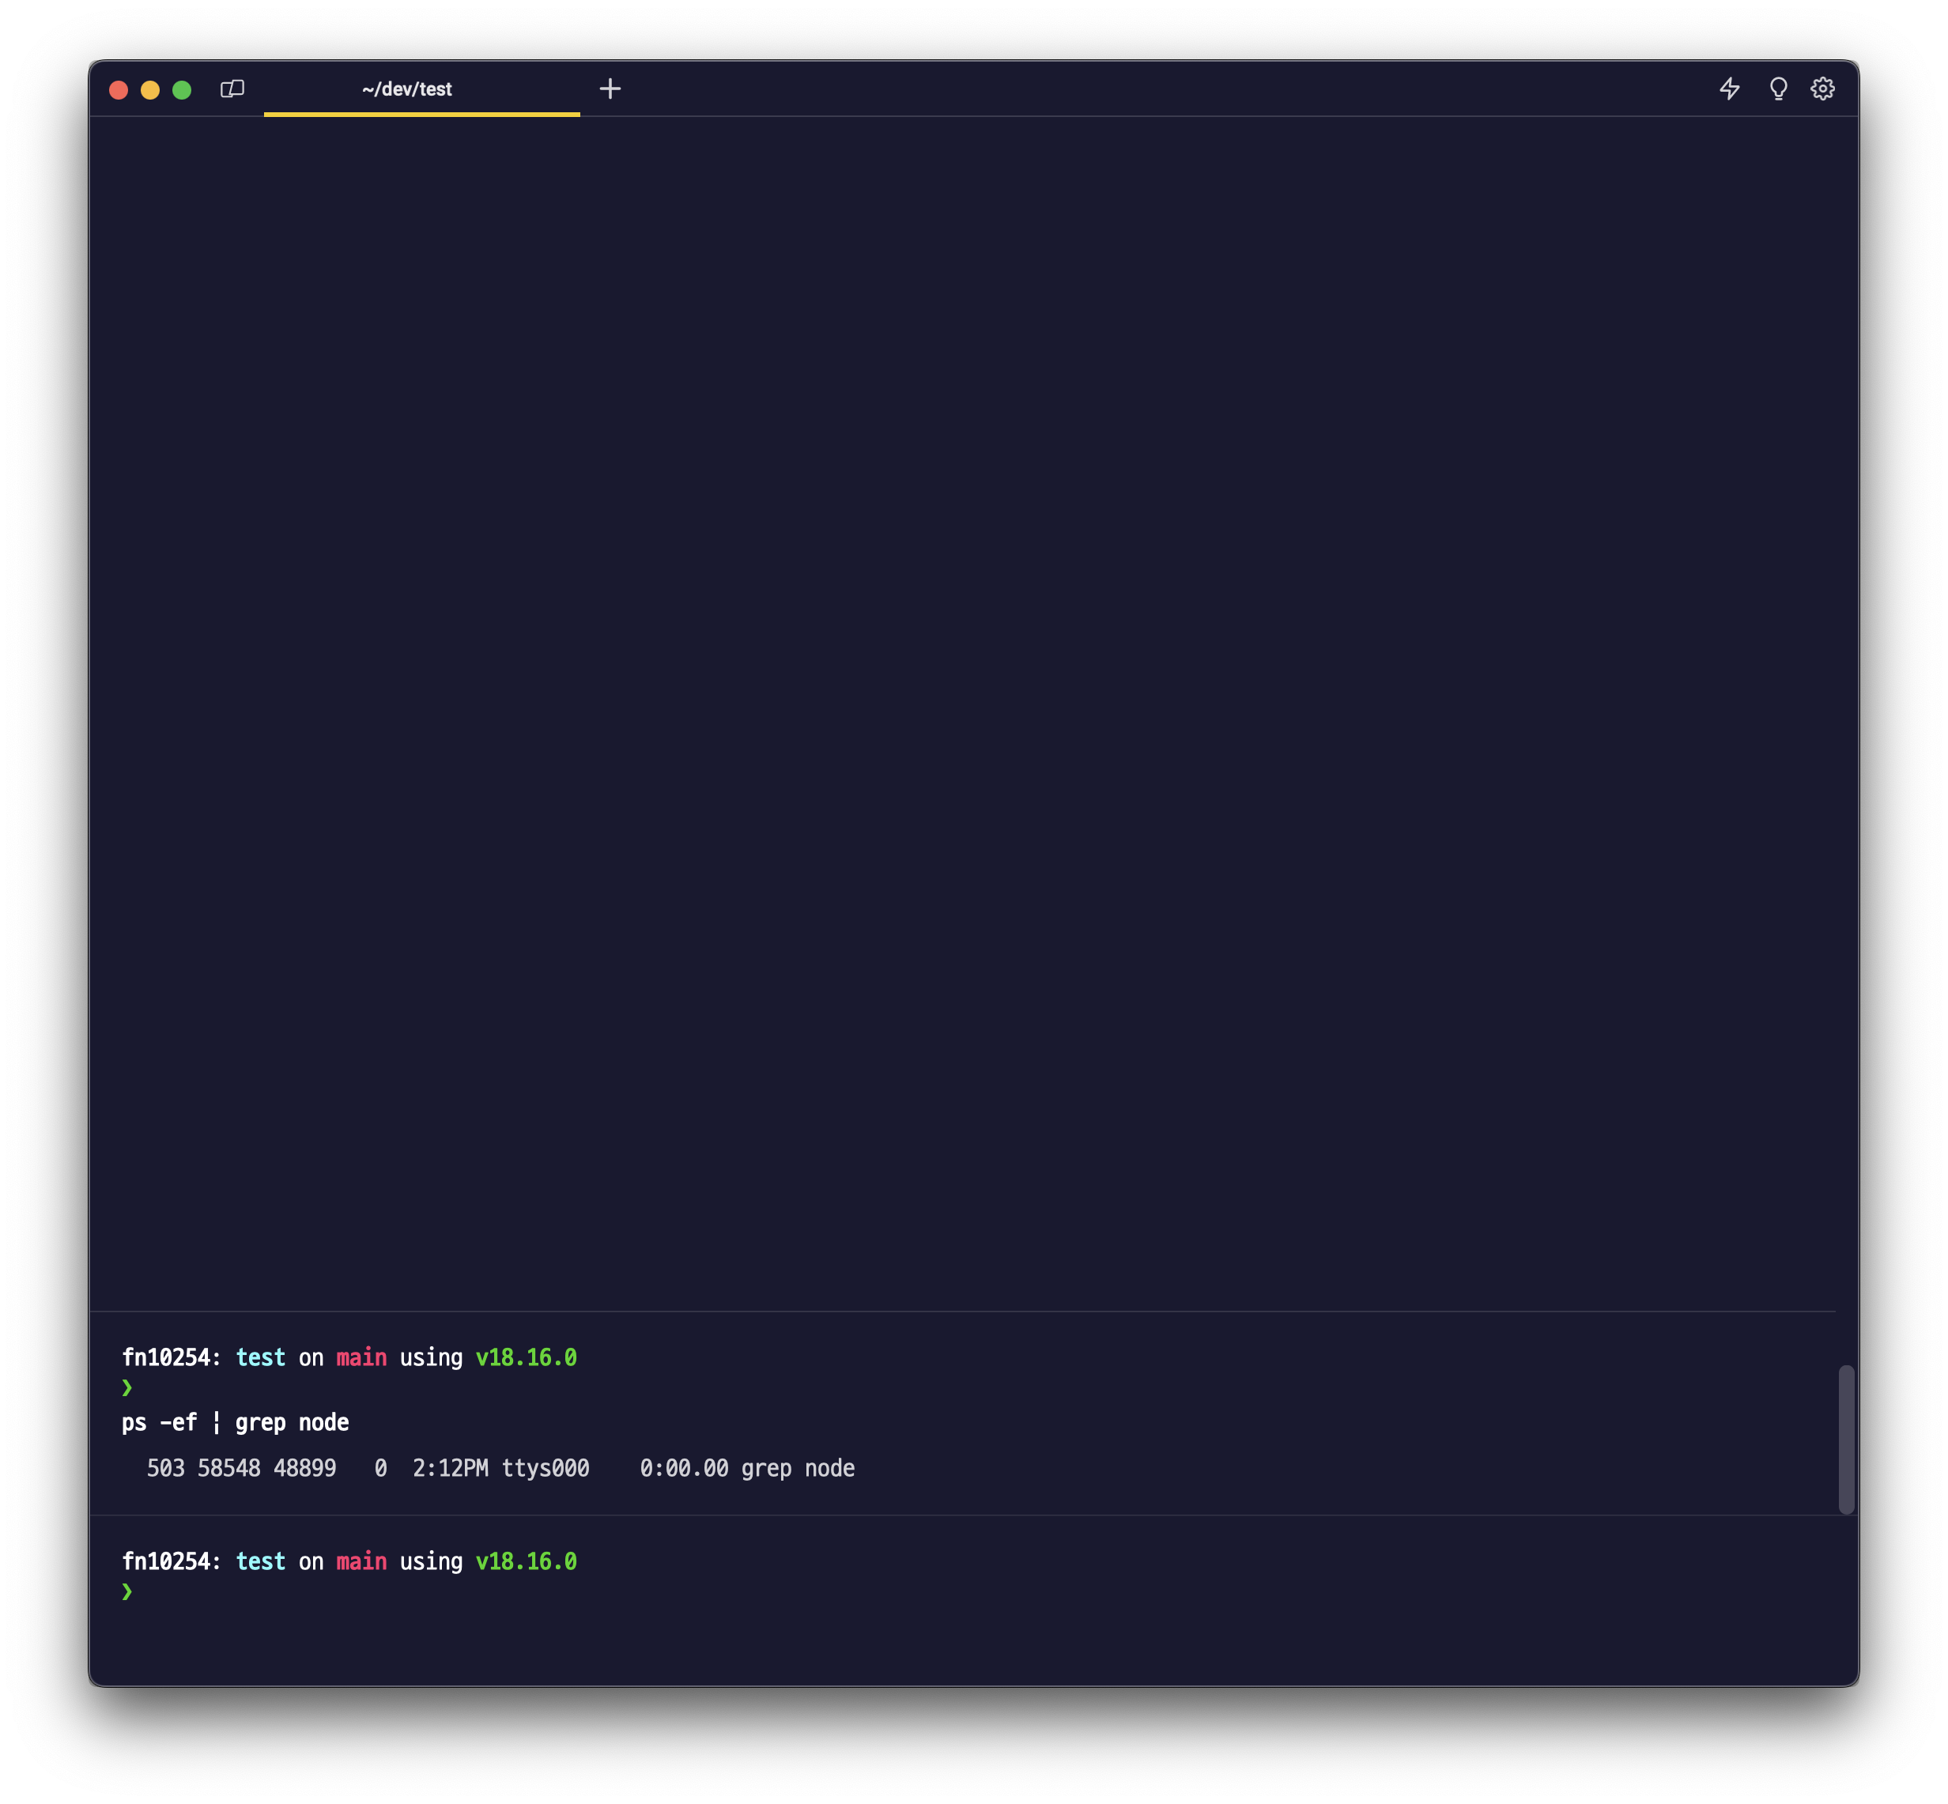Open a new tab with the plus icon
This screenshot has height=1804, width=1948.
611,89
